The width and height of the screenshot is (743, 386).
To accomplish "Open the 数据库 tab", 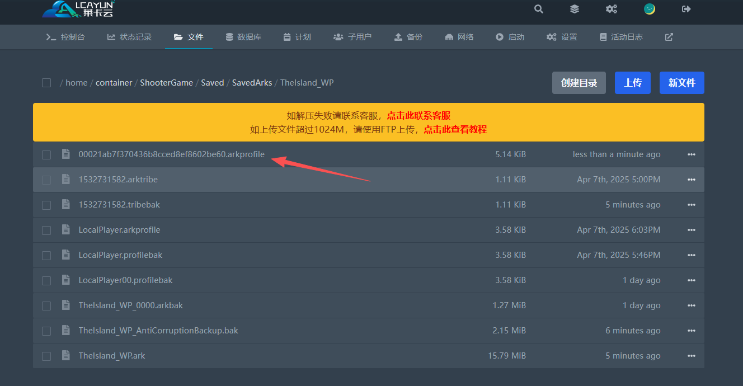I will pyautogui.click(x=243, y=37).
